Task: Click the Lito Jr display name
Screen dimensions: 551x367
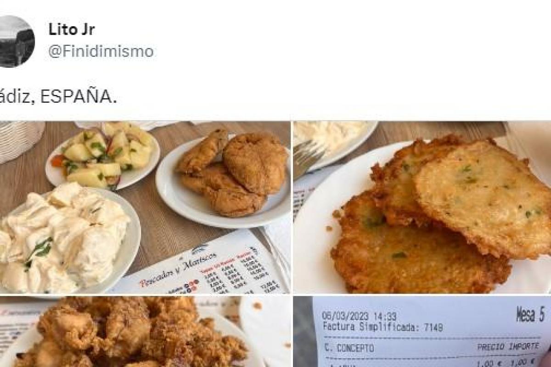Action: [x=71, y=29]
